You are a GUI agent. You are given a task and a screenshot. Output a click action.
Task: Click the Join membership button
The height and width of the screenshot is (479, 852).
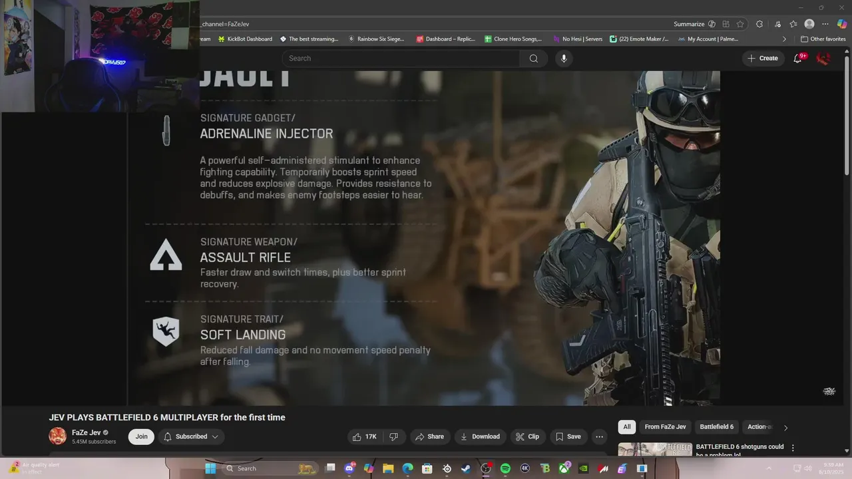pos(141,436)
